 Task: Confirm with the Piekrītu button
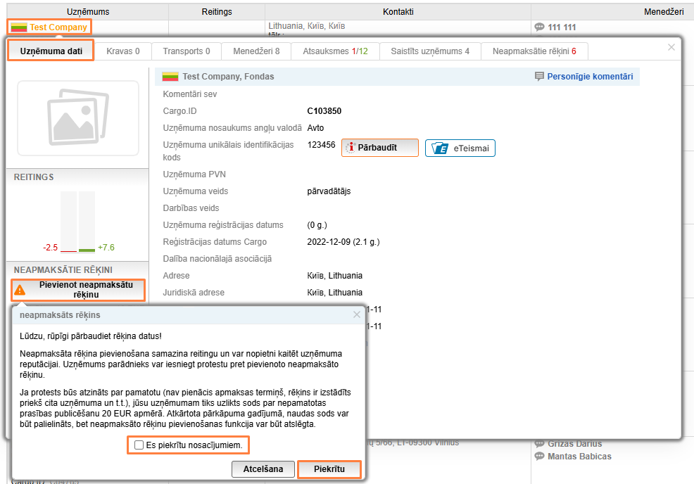pos(329,469)
